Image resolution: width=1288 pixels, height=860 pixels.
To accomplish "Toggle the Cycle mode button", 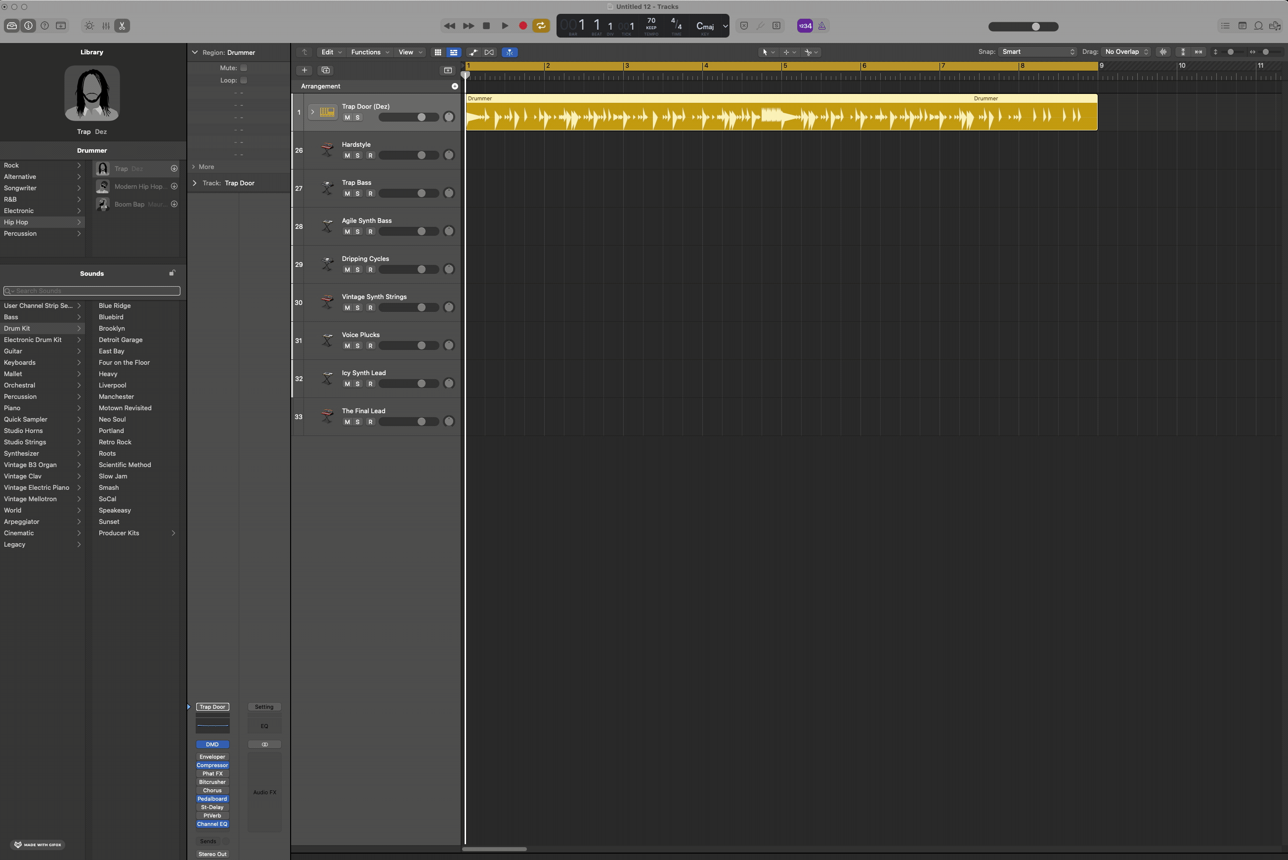I will pyautogui.click(x=541, y=26).
